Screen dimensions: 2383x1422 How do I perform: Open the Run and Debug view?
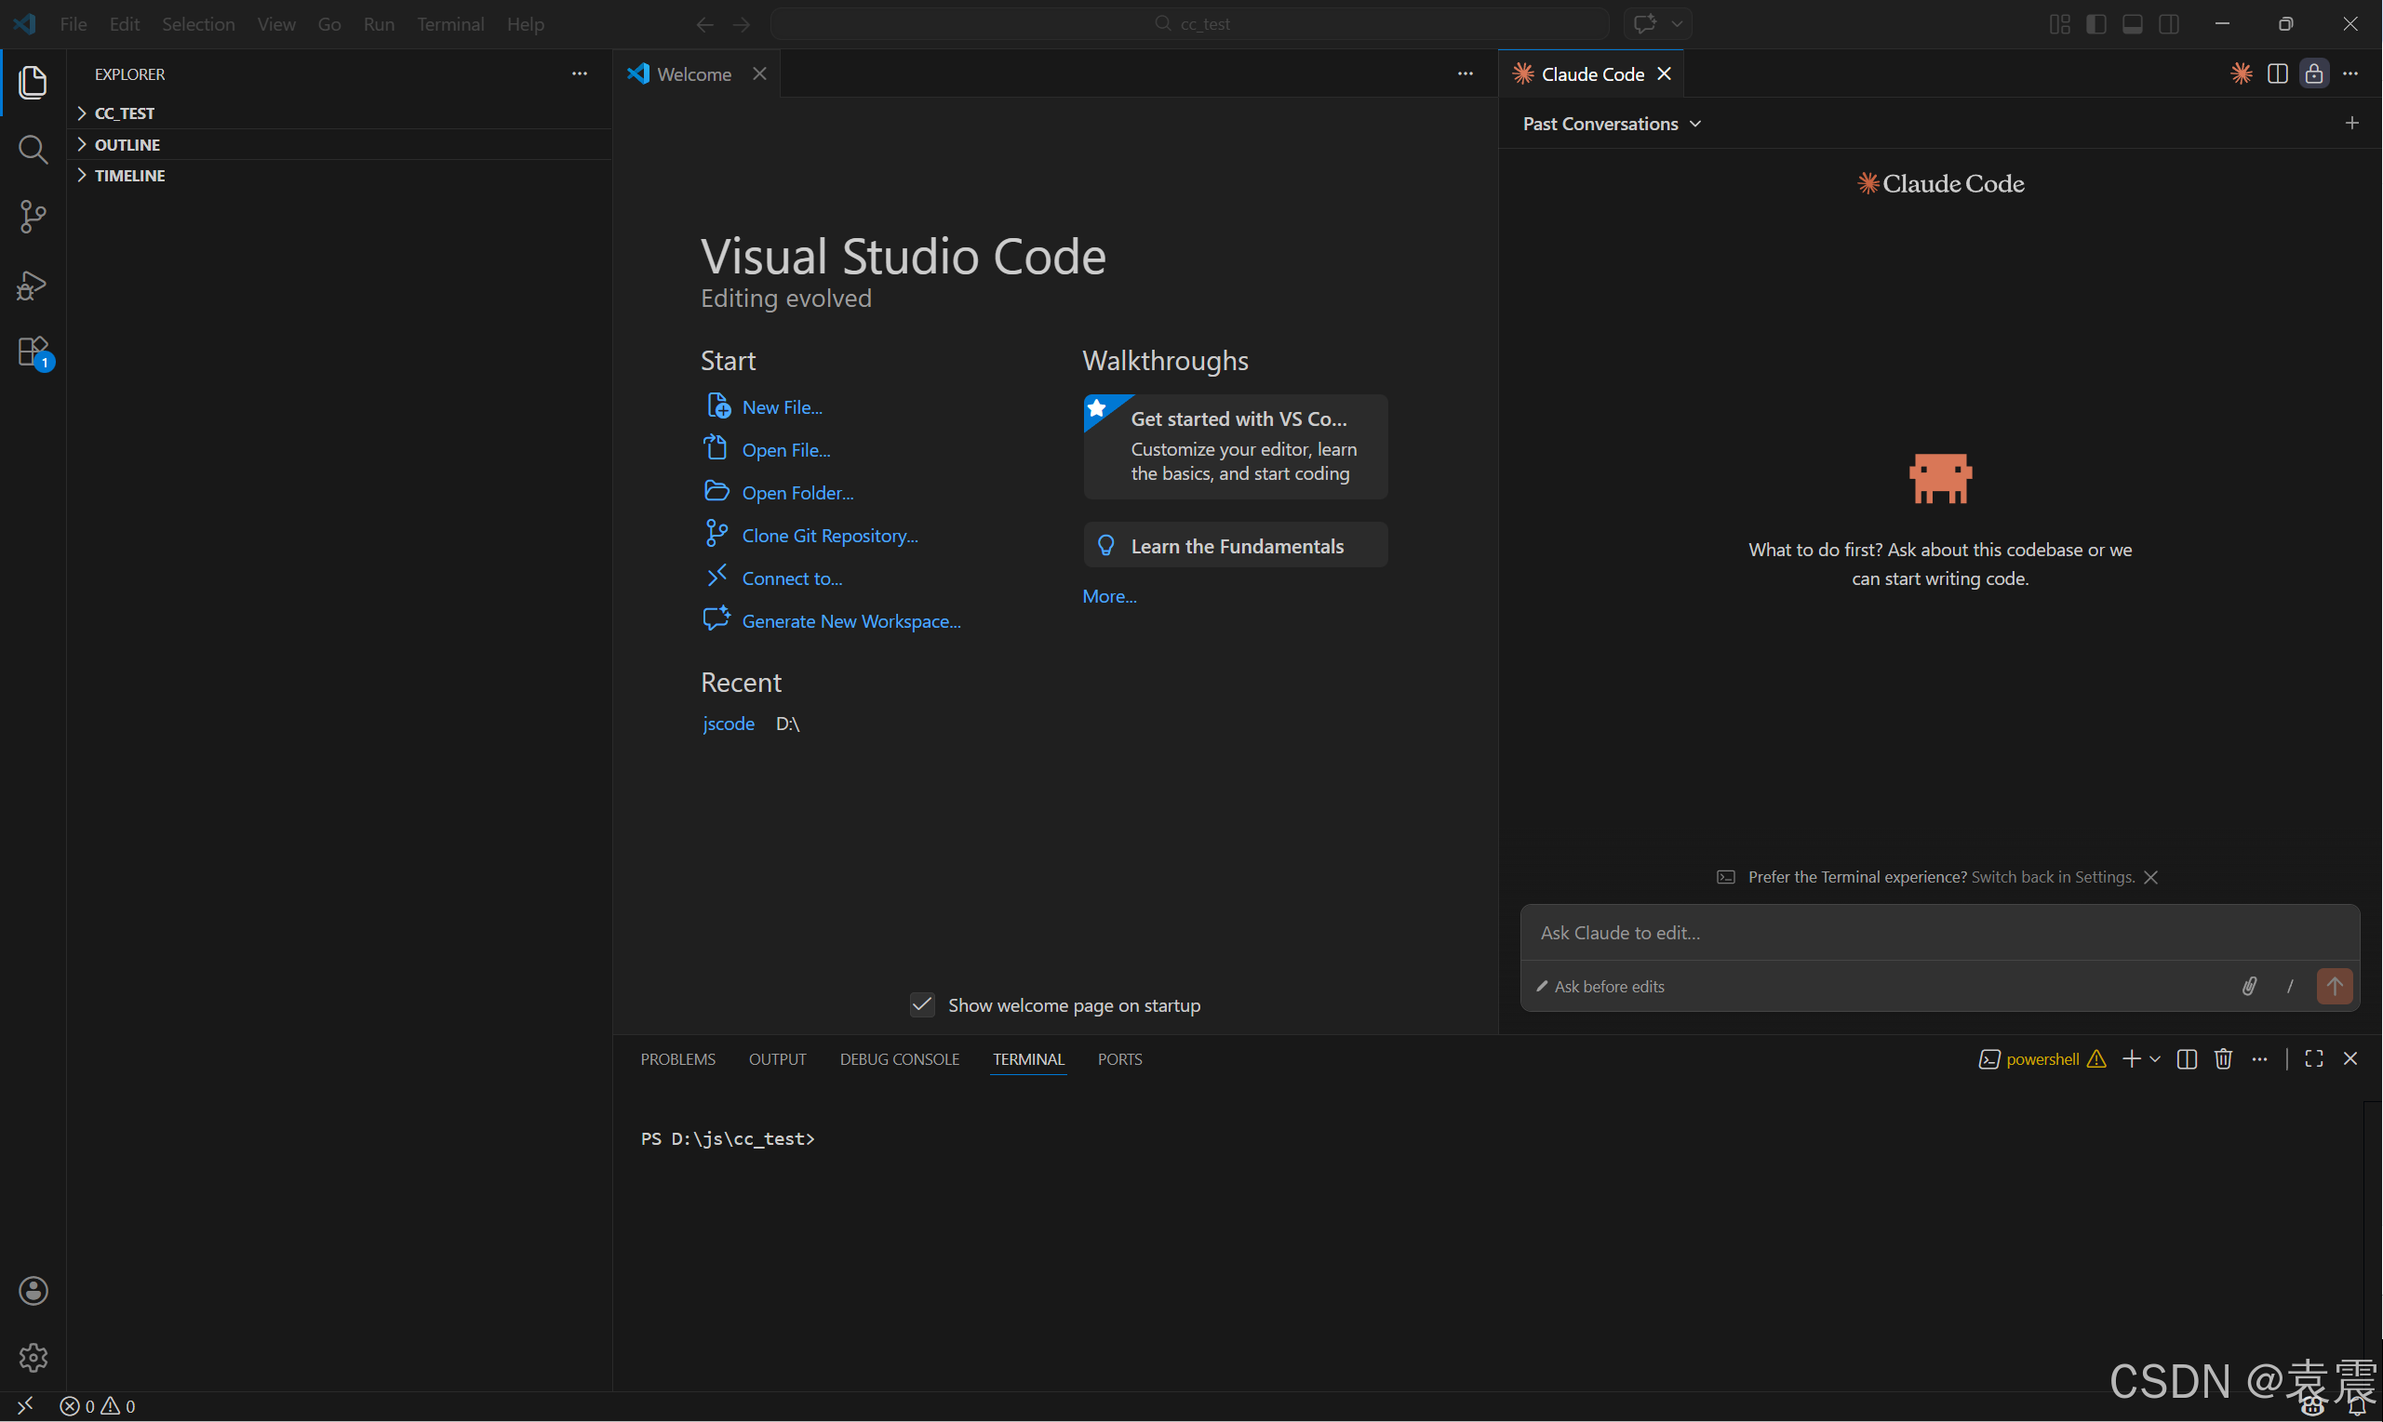pyautogui.click(x=33, y=285)
